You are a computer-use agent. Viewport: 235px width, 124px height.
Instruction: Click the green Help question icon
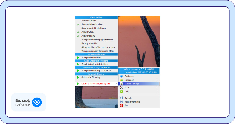(x=121, y=91)
